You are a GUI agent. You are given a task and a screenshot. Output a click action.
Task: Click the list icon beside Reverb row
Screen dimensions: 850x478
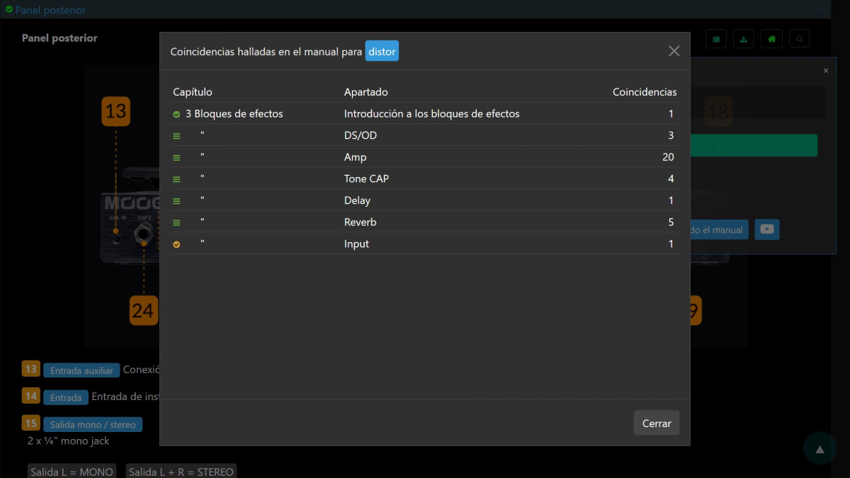[176, 222]
